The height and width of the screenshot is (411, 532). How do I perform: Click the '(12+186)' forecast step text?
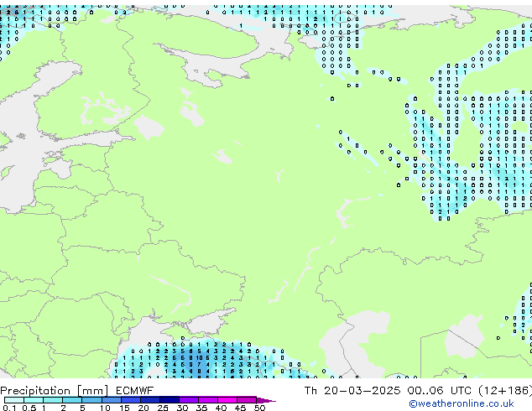pos(505,391)
